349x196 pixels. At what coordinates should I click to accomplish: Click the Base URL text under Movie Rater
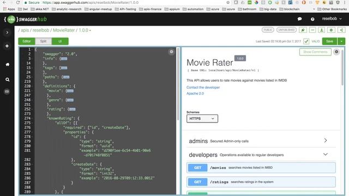click(x=223, y=70)
